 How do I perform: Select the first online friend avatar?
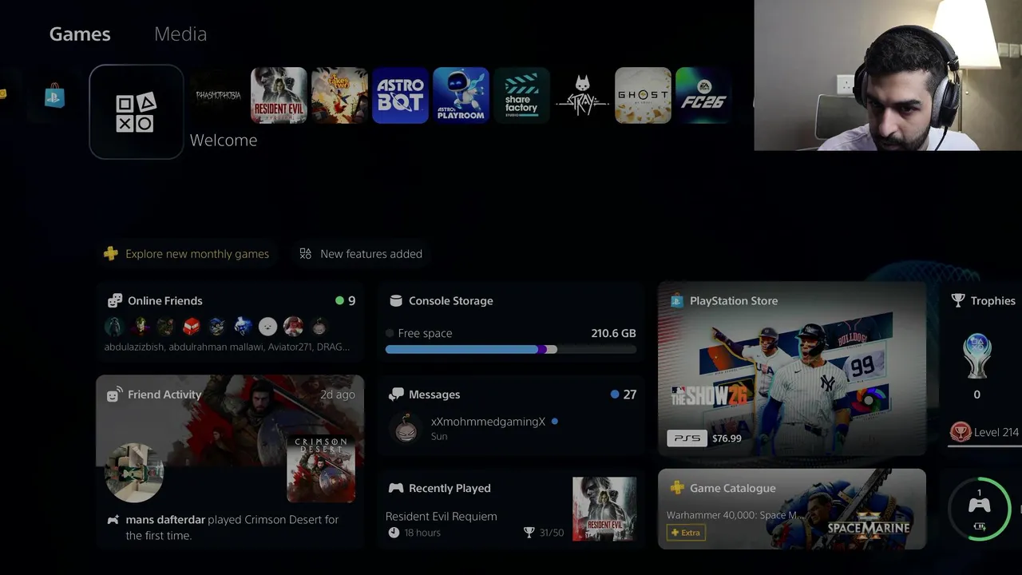(x=114, y=327)
